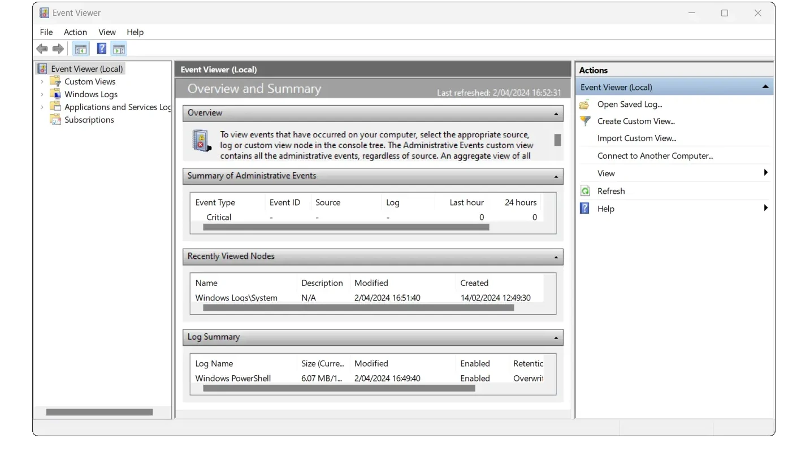
Task: Click the Event Viewer (Local) tree icon
Action: (42, 69)
